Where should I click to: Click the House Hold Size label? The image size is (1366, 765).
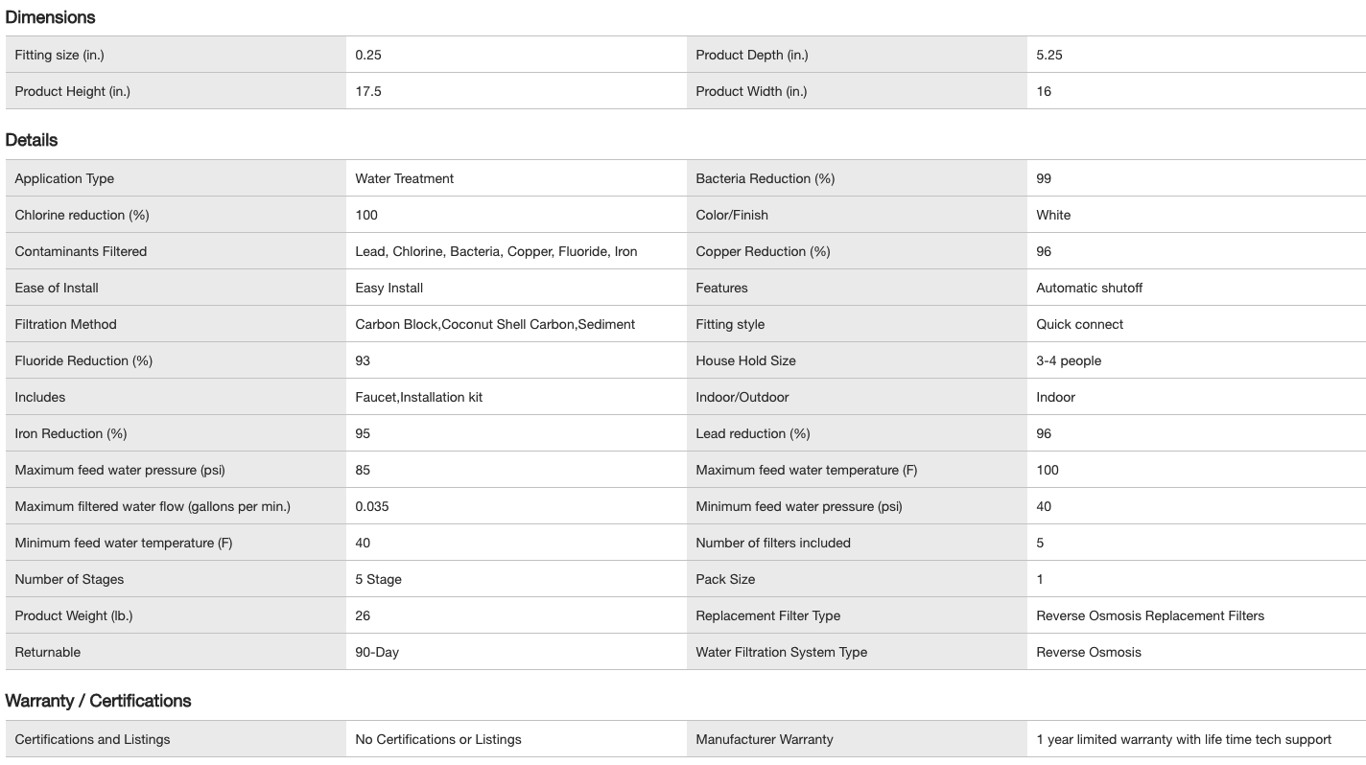coord(745,360)
